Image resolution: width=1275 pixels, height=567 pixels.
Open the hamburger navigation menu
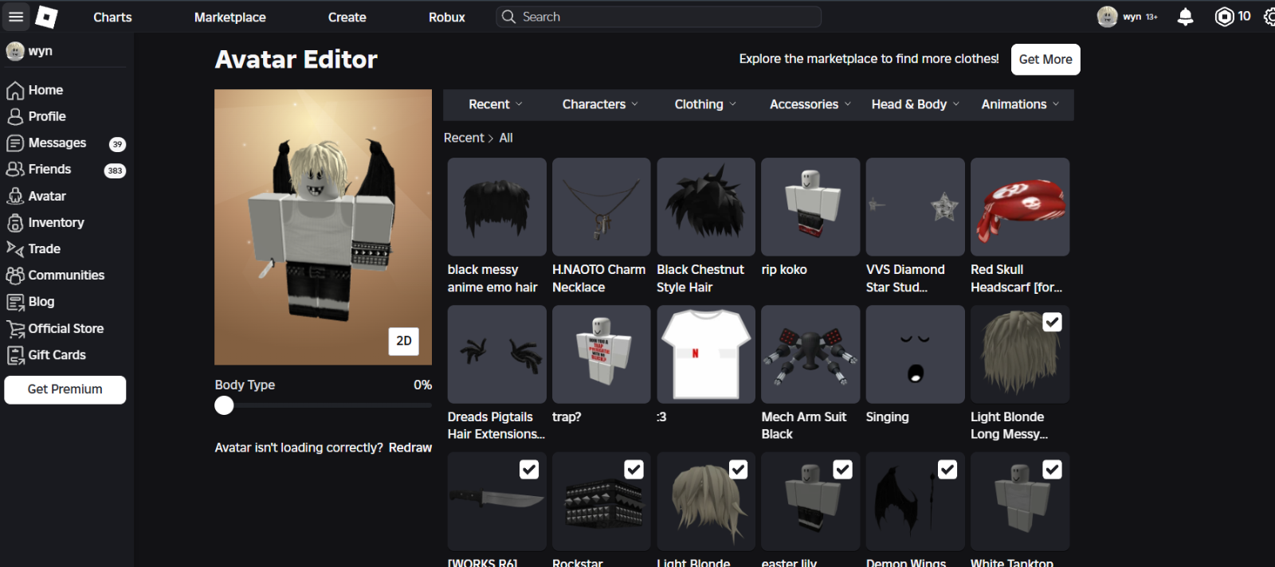pos(16,17)
